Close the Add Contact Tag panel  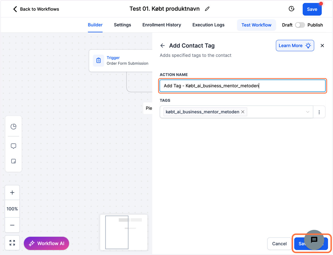pyautogui.click(x=322, y=46)
